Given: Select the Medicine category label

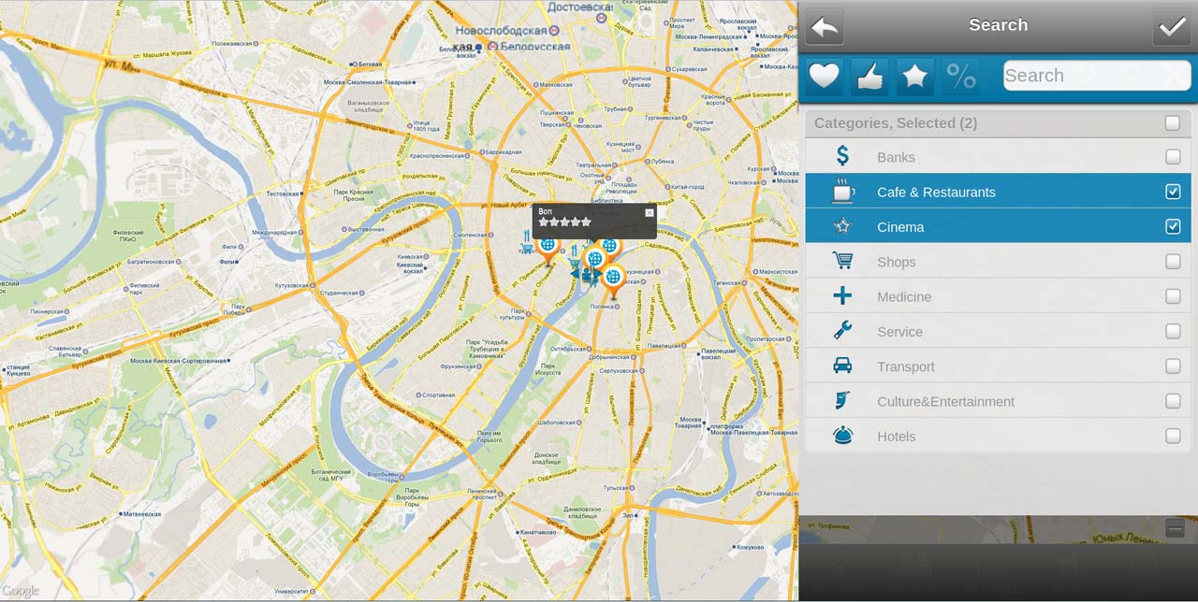Looking at the screenshot, I should coord(904,296).
